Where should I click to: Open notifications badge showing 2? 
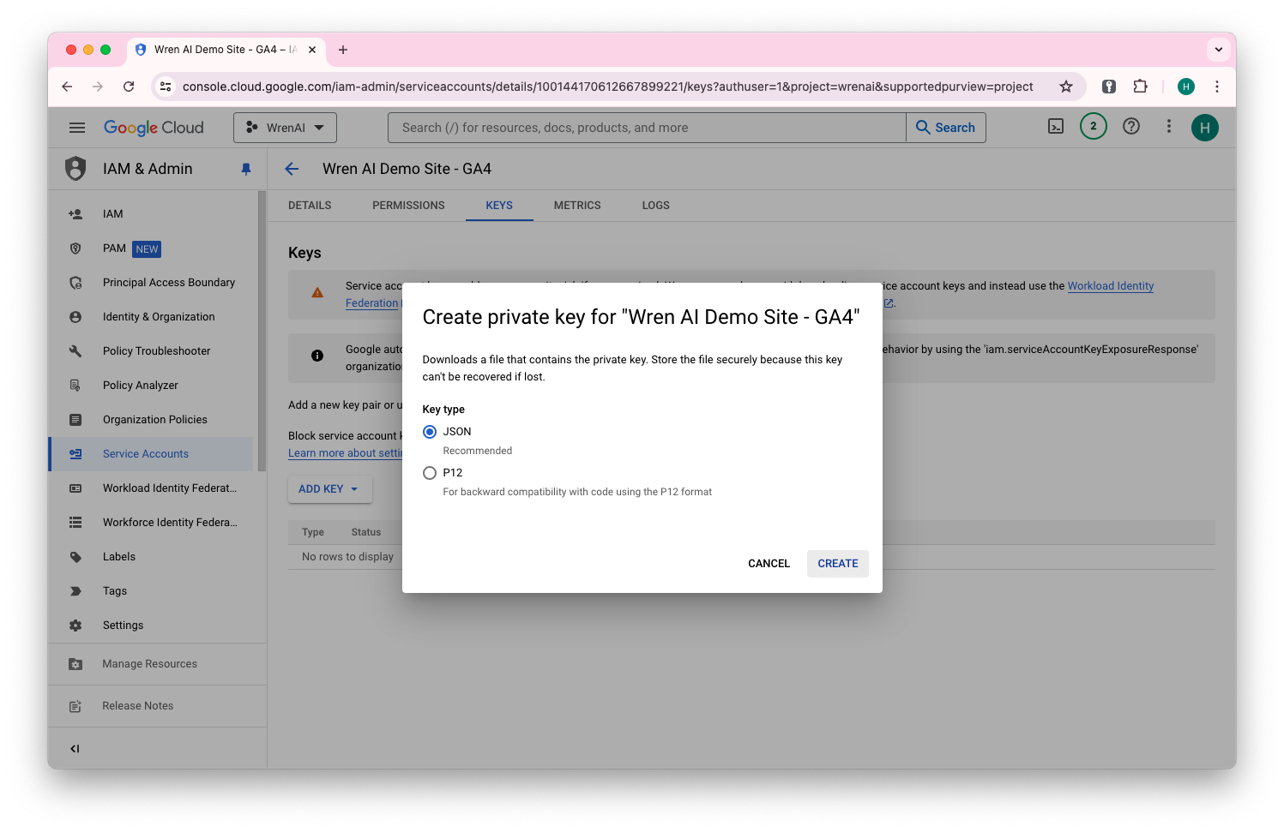[x=1093, y=126]
